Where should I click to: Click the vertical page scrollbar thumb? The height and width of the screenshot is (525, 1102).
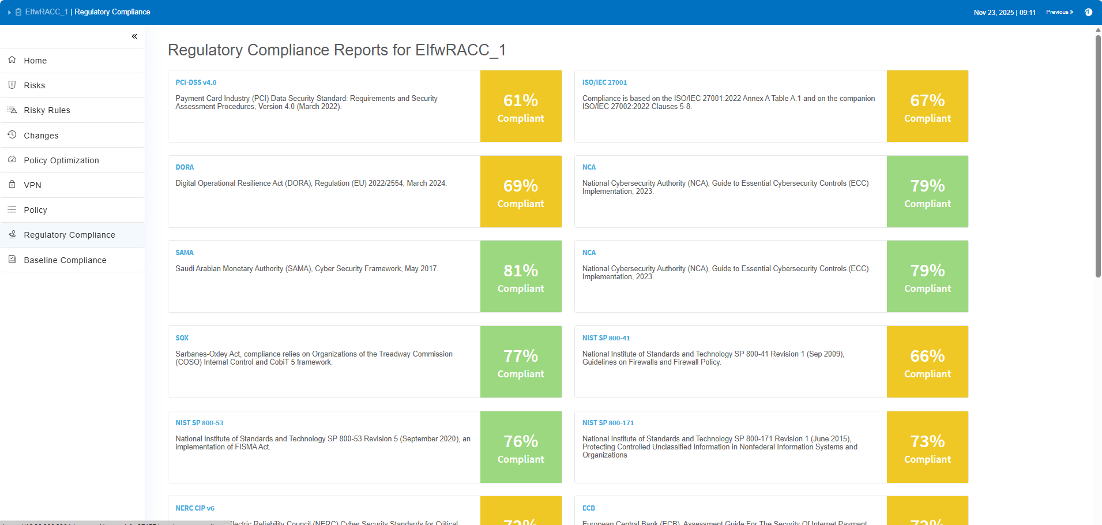coord(1098,156)
